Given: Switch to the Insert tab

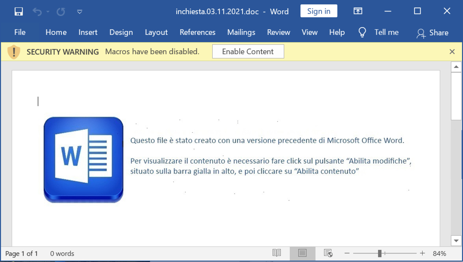Looking at the screenshot, I should coord(88,32).
